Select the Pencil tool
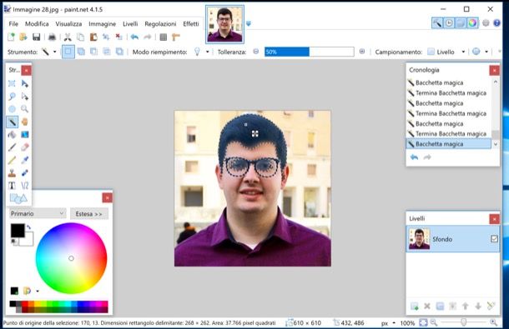This screenshot has width=509, height=329. pos(12,160)
